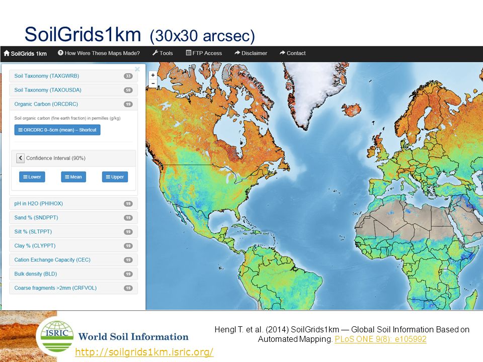Click the FTP Access list icon
Image resolution: width=483 pixels, height=362 pixels.
pyautogui.click(x=189, y=53)
